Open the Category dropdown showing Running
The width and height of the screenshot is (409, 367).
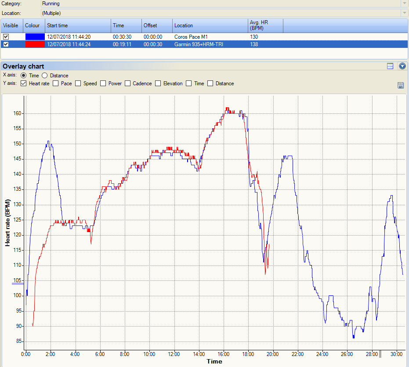[x=404, y=4]
